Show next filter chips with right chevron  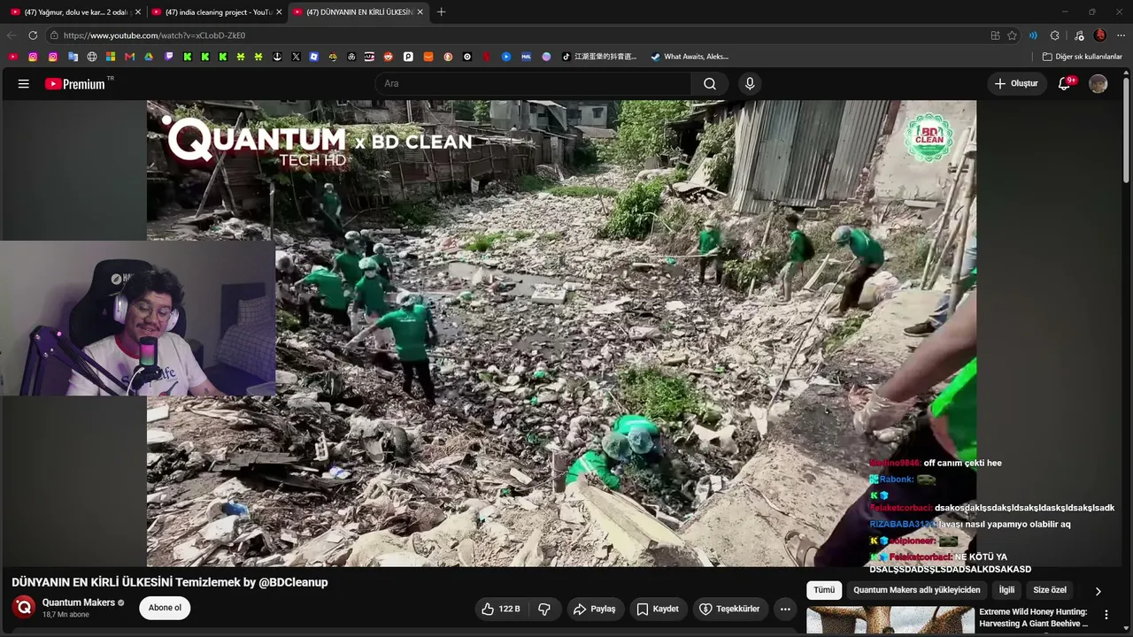coord(1098,591)
